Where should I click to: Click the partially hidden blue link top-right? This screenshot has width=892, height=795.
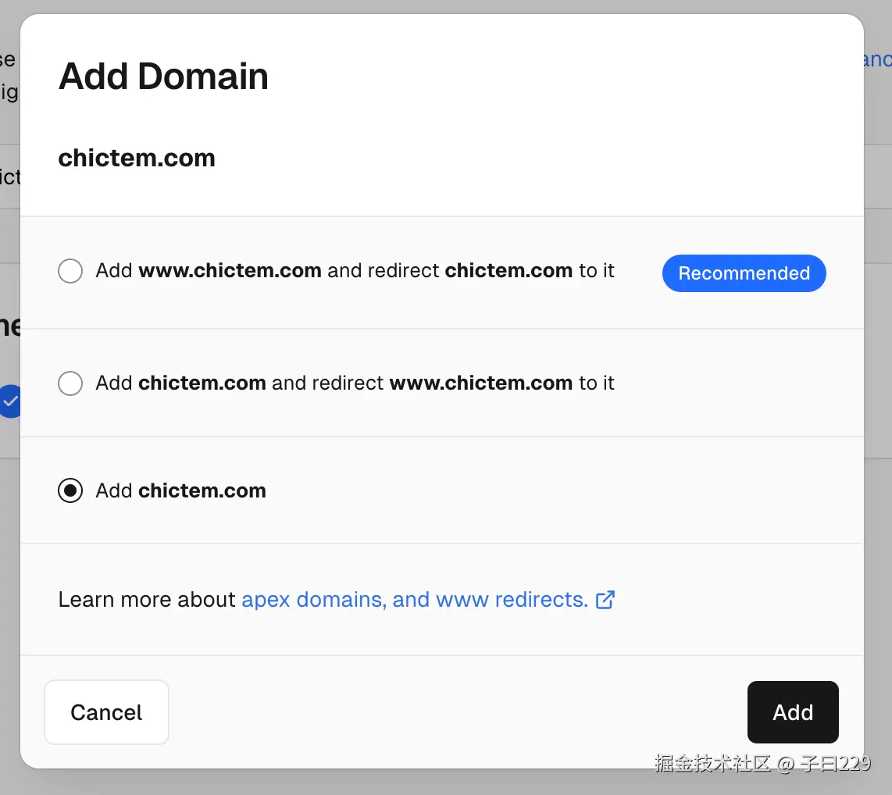tap(878, 60)
